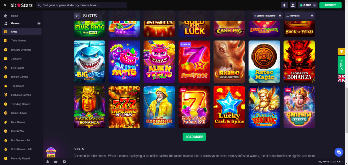The image size is (348, 165).
Task: Select the UK flag language icon
Action: point(341,78)
